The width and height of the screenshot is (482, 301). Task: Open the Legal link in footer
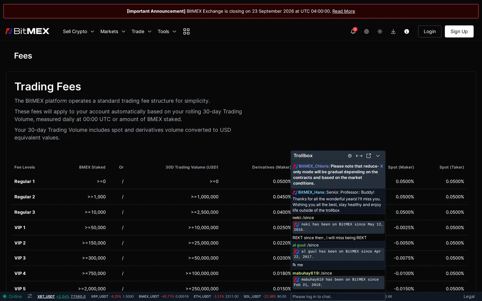[469, 297]
